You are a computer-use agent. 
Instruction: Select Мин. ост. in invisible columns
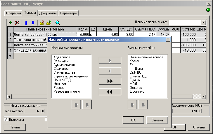60,84
